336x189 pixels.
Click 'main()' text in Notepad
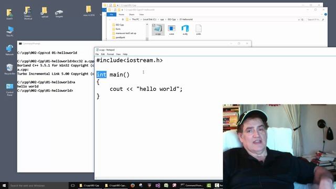pyautogui.click(x=120, y=75)
